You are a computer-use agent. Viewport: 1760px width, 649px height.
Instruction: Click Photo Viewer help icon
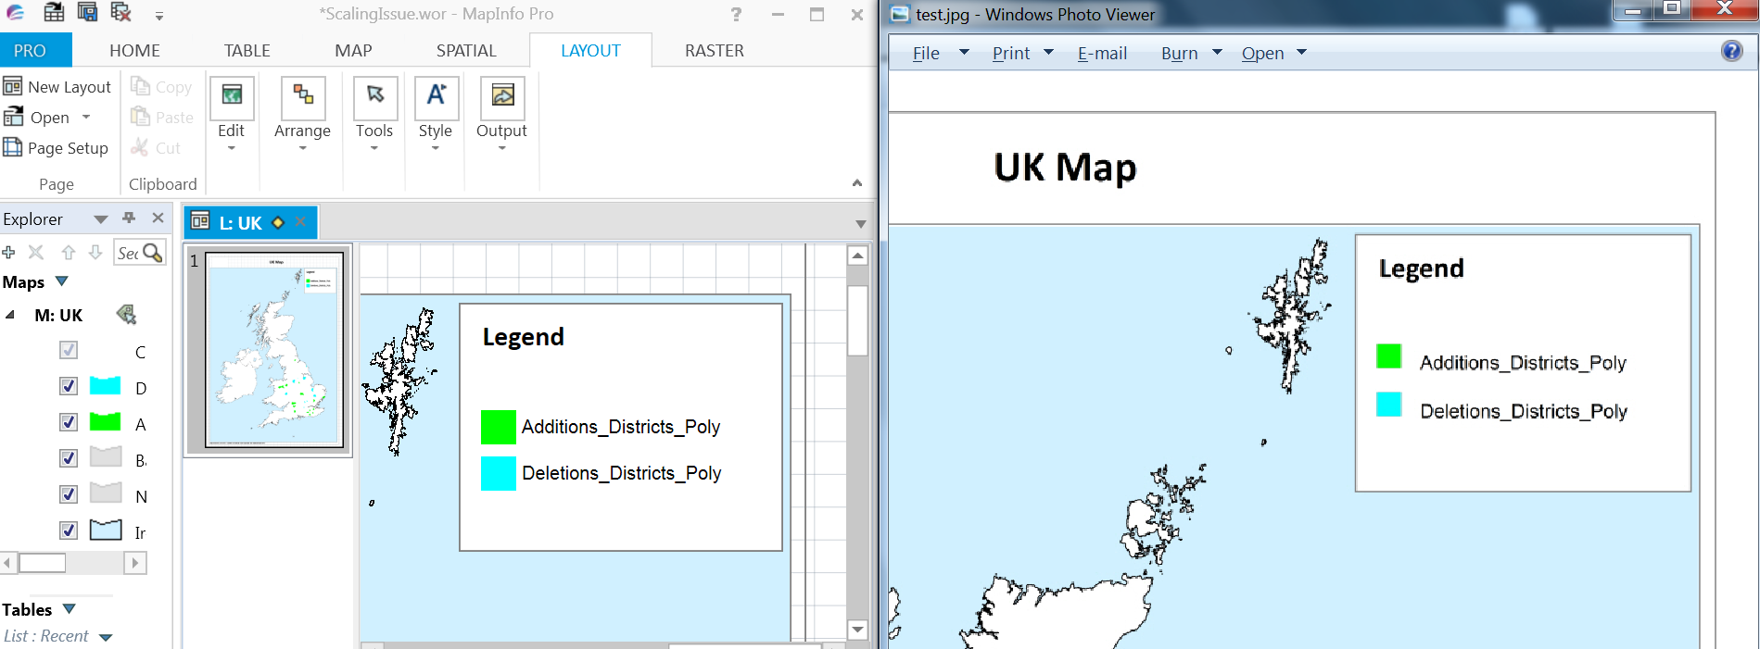1731,51
